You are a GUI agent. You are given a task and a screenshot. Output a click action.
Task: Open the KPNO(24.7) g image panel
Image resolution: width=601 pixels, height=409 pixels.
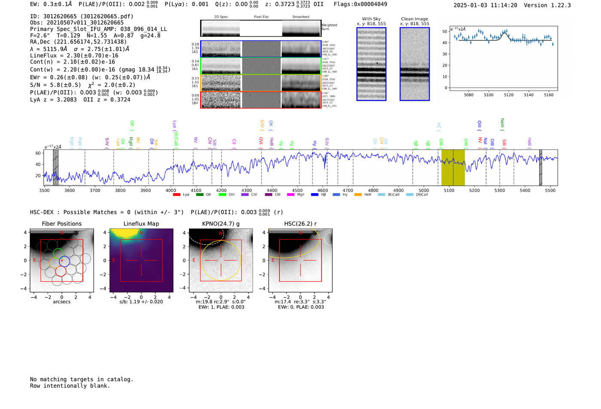[x=221, y=260]
